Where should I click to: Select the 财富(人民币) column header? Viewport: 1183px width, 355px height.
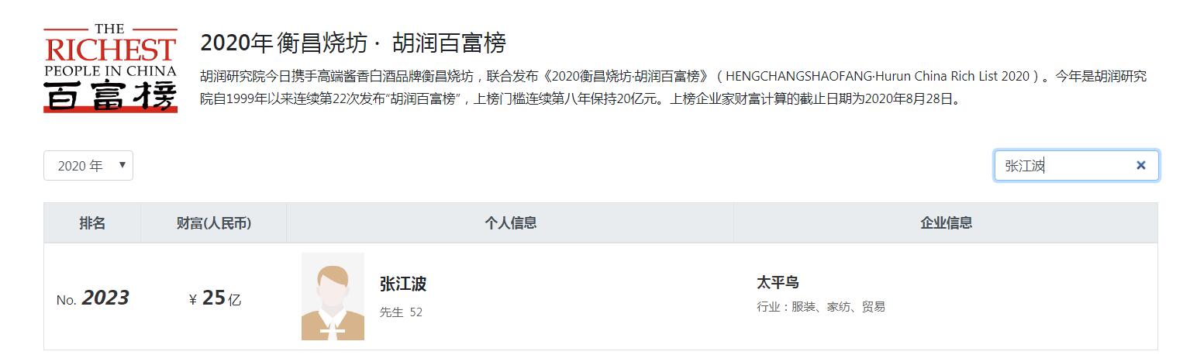(214, 223)
